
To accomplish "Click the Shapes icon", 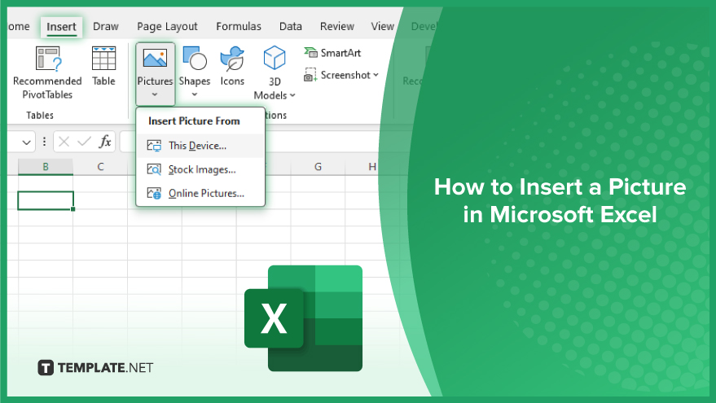I will (x=195, y=58).
